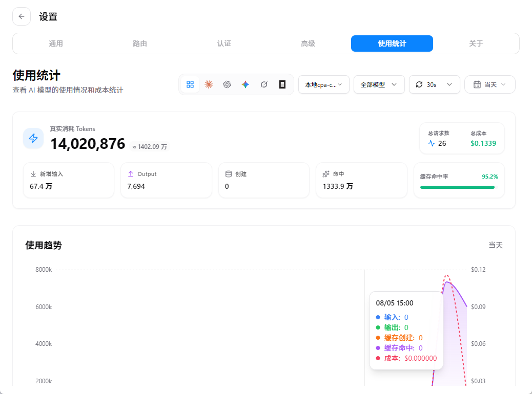Switch to the 高级 tab
Screen dimensions: 532x394
[308, 43]
